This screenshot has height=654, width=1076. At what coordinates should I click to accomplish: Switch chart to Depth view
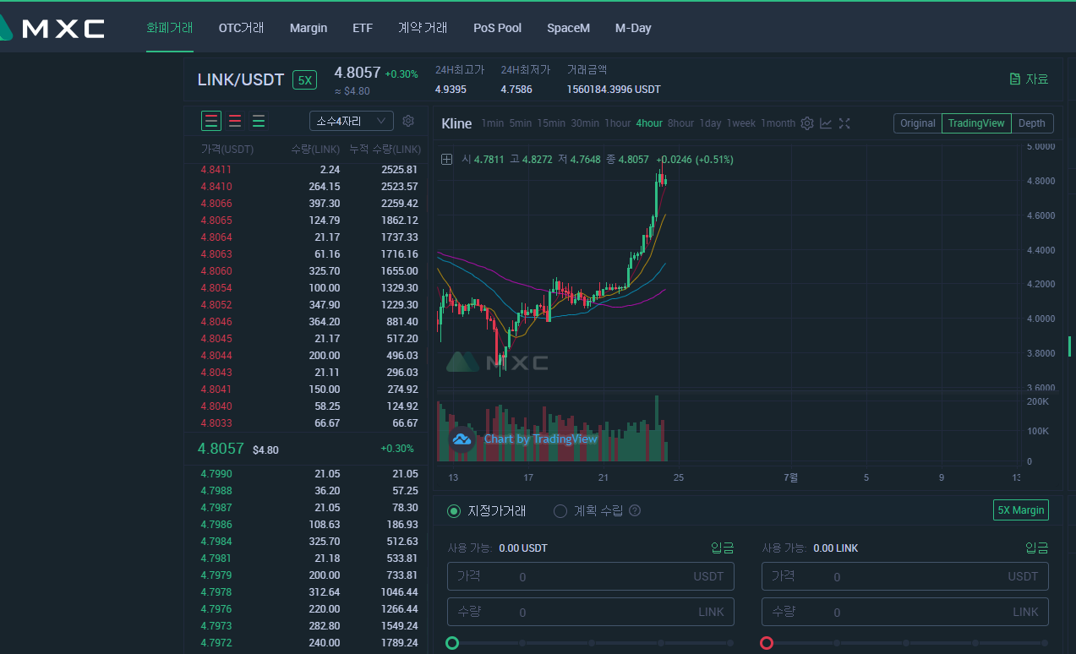[1032, 123]
